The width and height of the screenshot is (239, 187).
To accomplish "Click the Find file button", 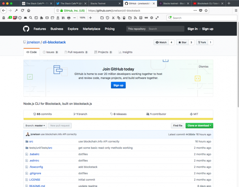I will 177,126.
